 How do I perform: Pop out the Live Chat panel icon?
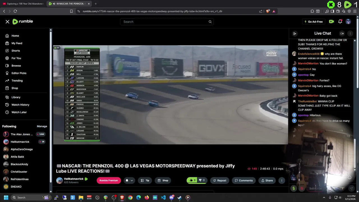[x=294, y=33]
